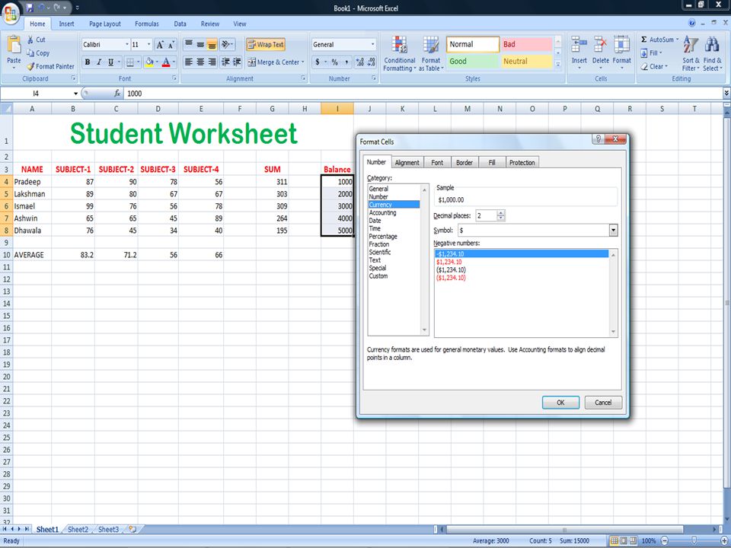The height and width of the screenshot is (548, 731).
Task: Click the Center text icon
Action: tap(200, 62)
